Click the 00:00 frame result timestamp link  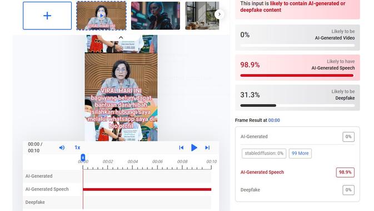tap(274, 120)
